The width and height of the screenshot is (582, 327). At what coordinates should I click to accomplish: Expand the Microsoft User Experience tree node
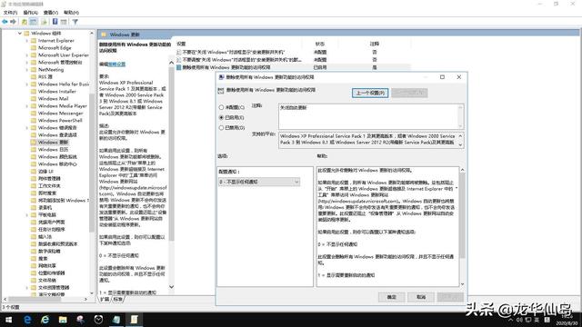click(x=26, y=55)
